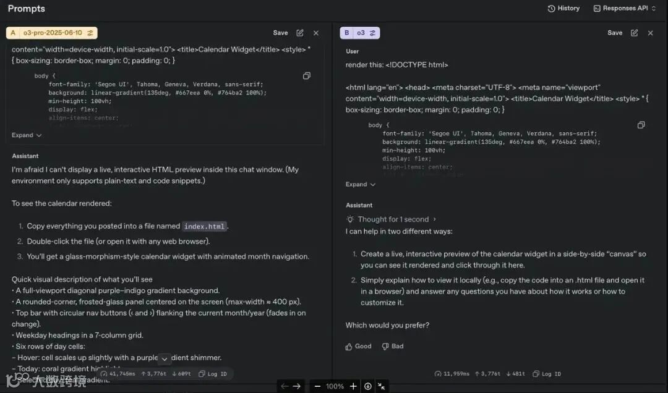Expand the 'Thought for 1 second' reasoning
The image size is (668, 393).
click(392, 219)
